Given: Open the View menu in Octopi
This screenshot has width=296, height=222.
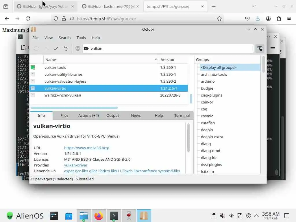Looking at the screenshot, I should point(49,38).
